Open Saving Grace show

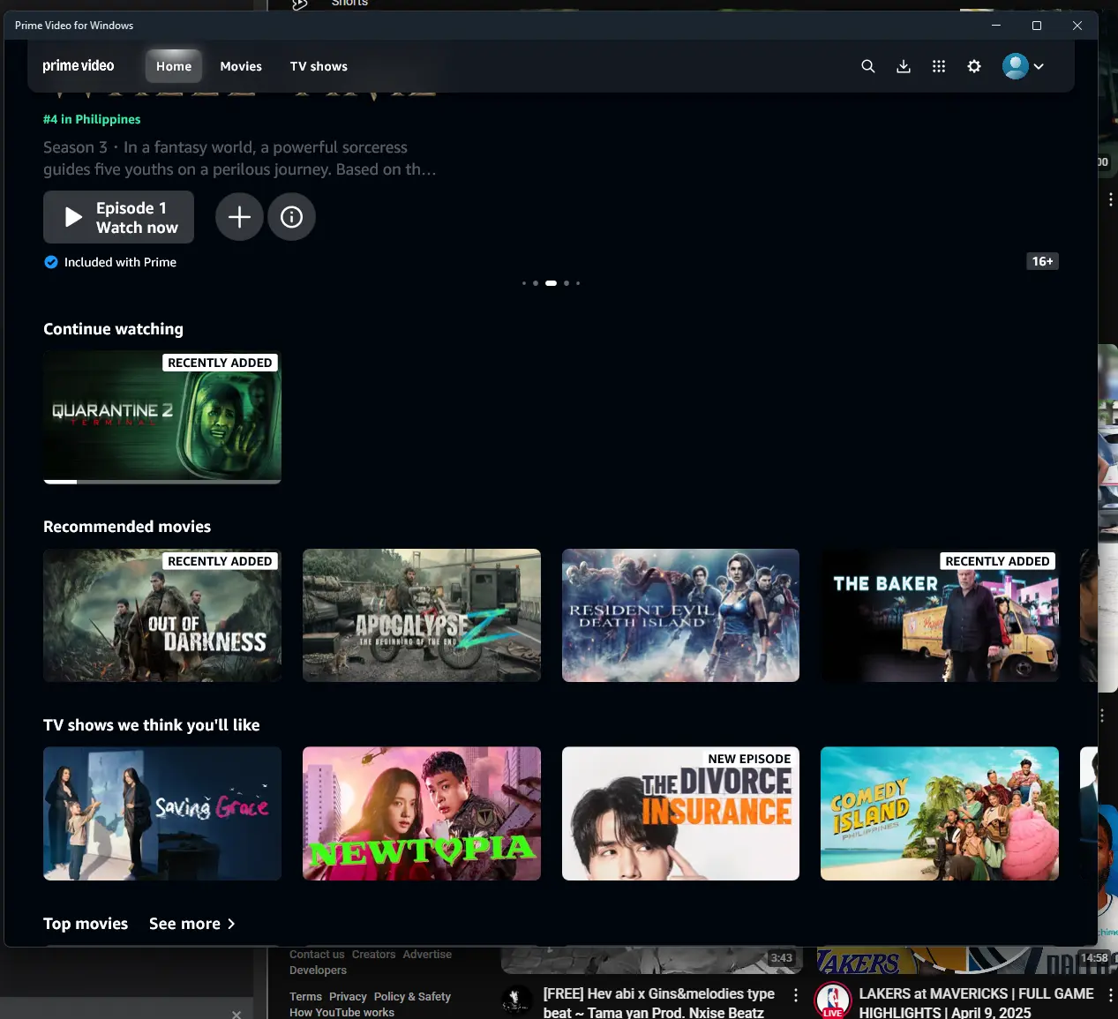(162, 813)
